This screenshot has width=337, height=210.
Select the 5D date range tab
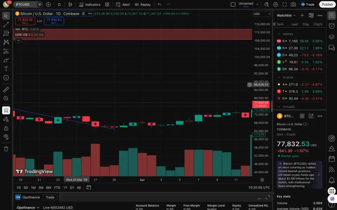(26, 188)
